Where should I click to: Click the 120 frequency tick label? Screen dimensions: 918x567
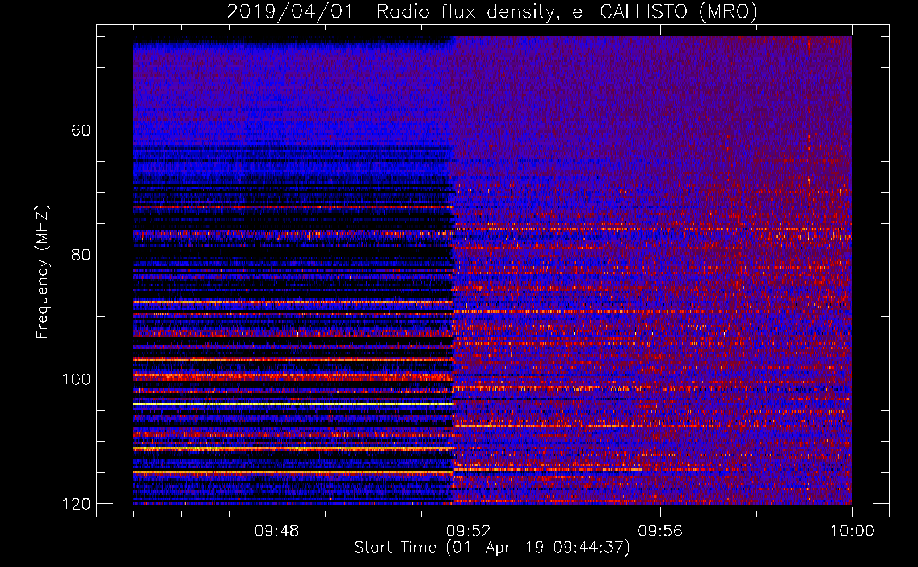pos(76,504)
